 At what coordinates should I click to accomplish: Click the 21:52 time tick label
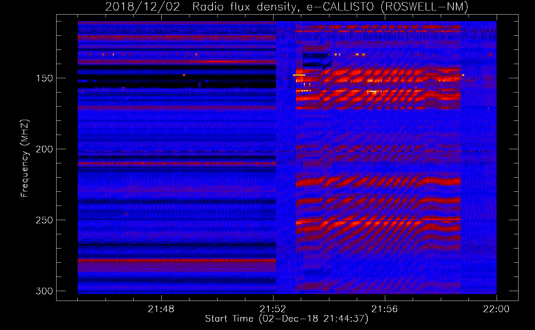pyautogui.click(x=273, y=309)
